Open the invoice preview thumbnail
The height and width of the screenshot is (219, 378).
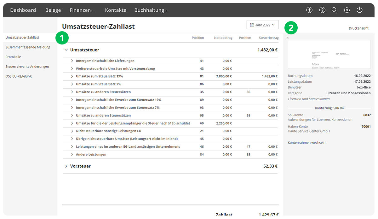pyautogui.click(x=329, y=55)
